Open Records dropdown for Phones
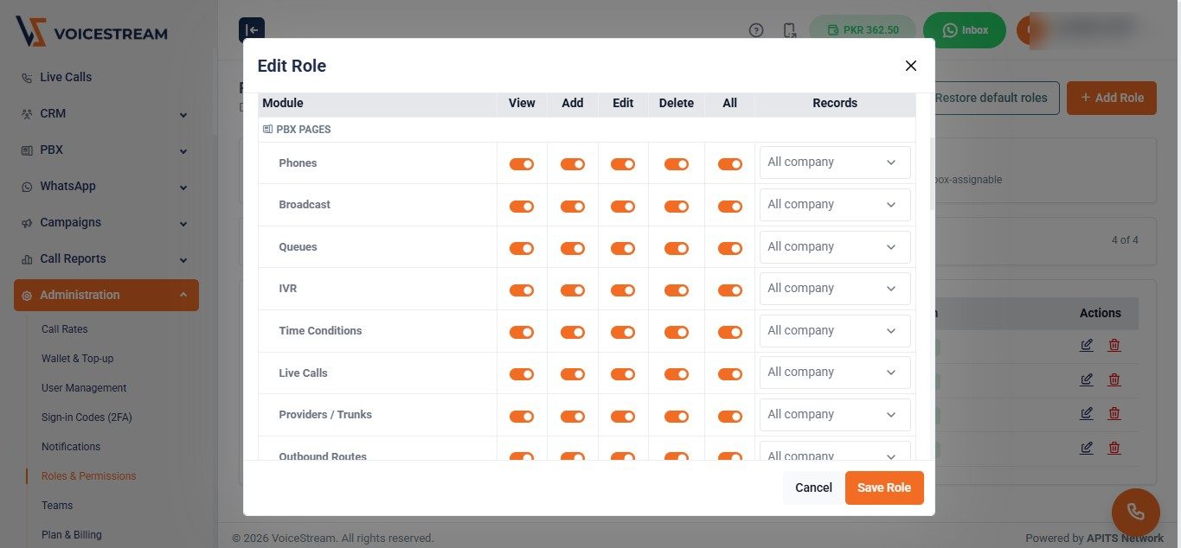This screenshot has width=1181, height=548. pos(835,162)
